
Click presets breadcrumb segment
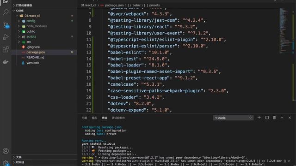click(154, 5)
